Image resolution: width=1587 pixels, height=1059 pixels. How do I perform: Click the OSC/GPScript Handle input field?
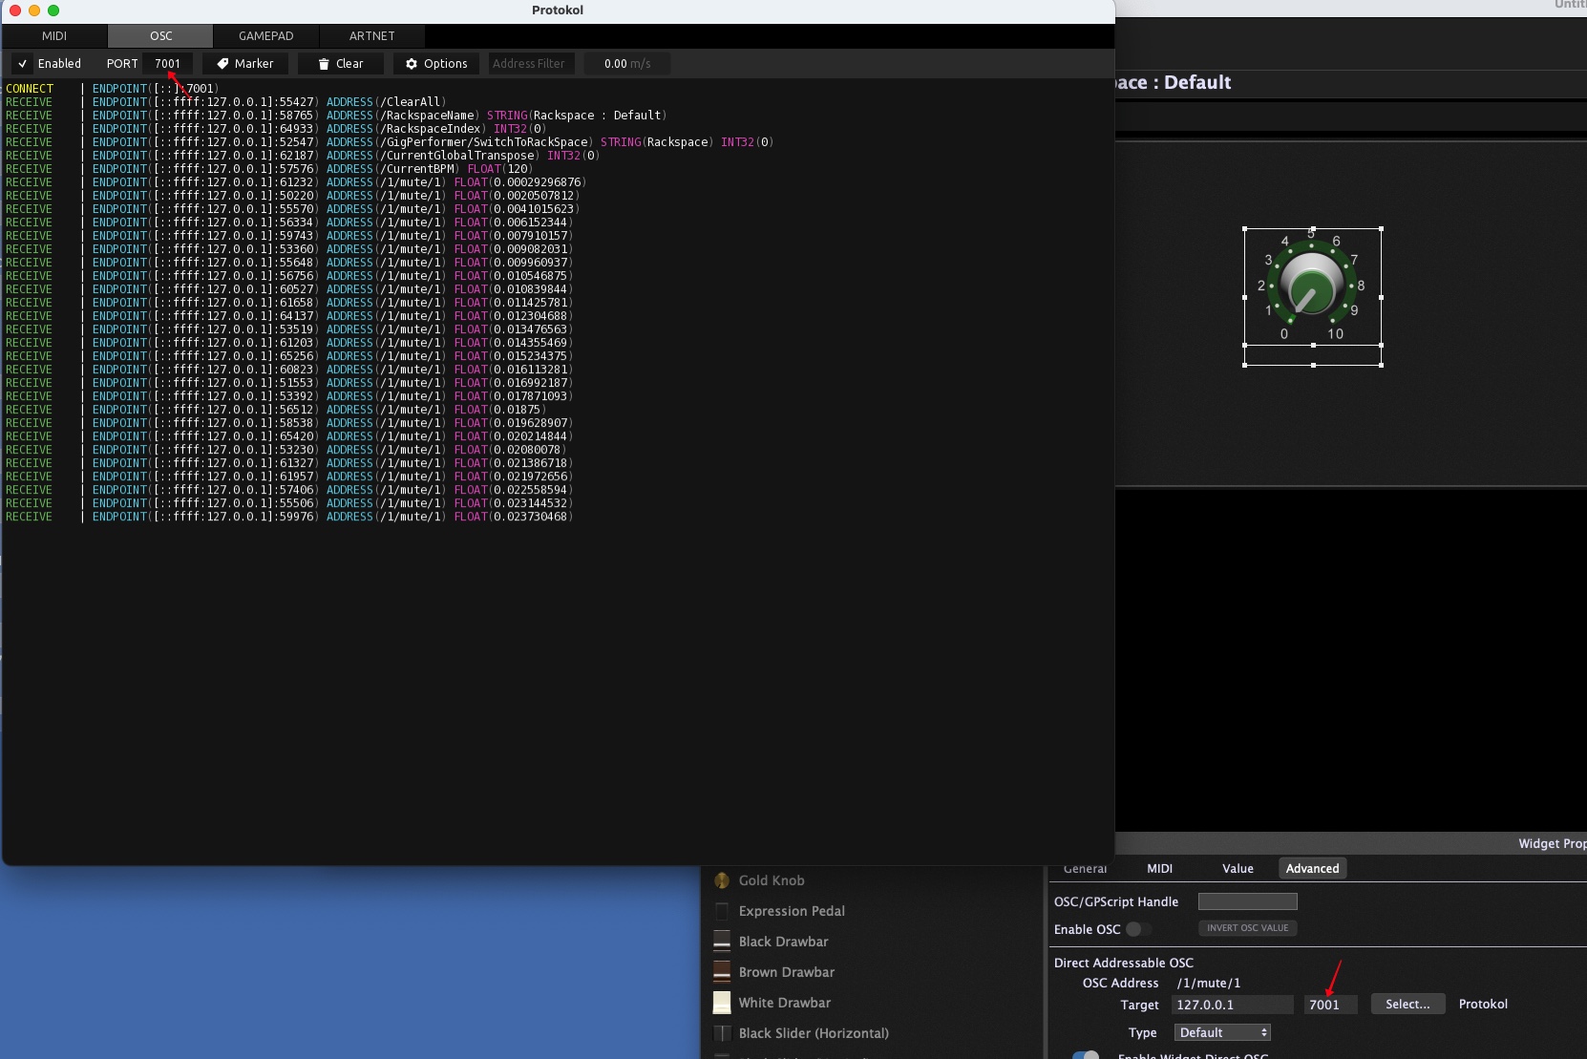click(x=1247, y=901)
